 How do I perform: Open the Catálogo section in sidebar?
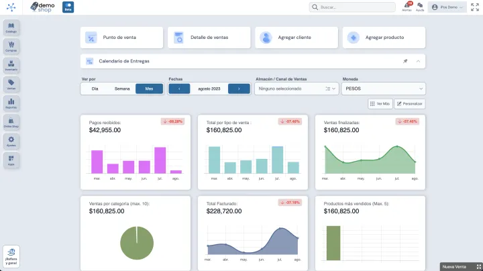coord(11,28)
